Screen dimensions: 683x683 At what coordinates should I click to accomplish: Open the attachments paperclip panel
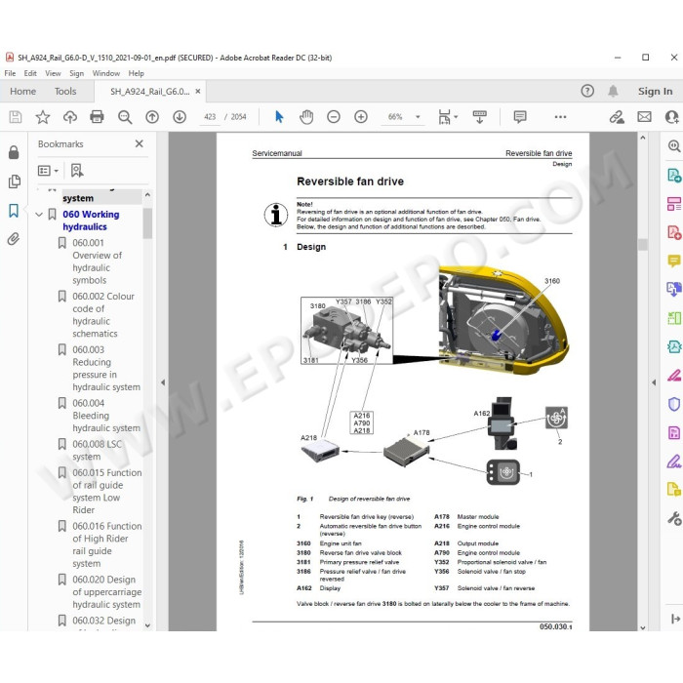(x=14, y=239)
